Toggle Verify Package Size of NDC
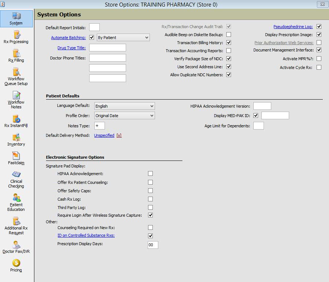Viewport: 329px width, 282px height. coord(229,59)
